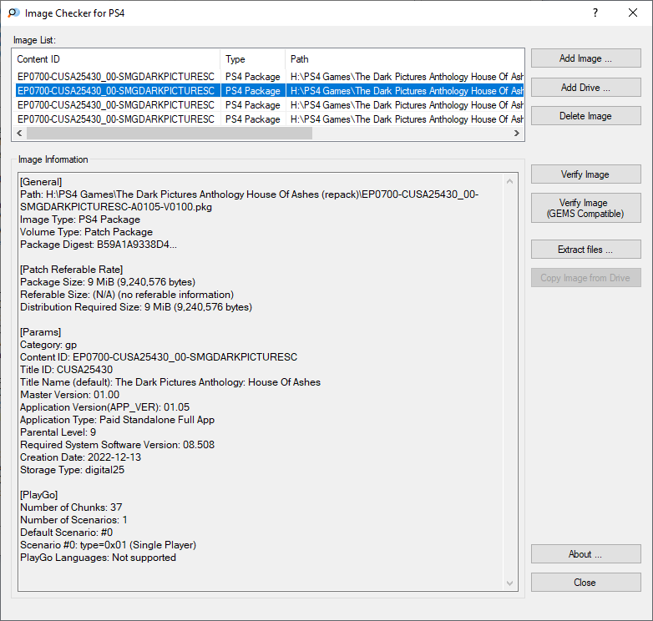Click 'Master Version: 01.00' line
Image resolution: width=653 pixels, height=621 pixels.
[x=69, y=395]
